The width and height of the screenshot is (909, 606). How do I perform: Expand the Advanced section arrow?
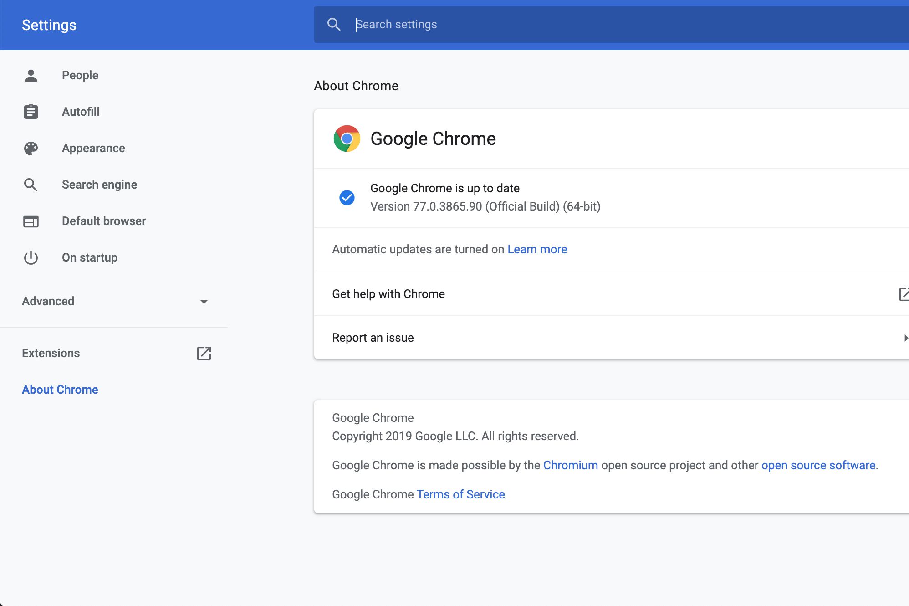point(204,302)
